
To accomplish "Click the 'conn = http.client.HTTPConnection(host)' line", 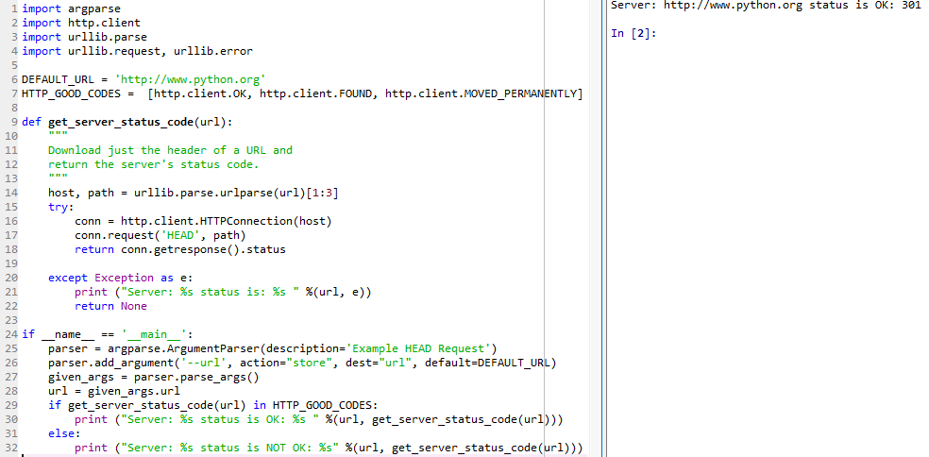I will (x=203, y=221).
